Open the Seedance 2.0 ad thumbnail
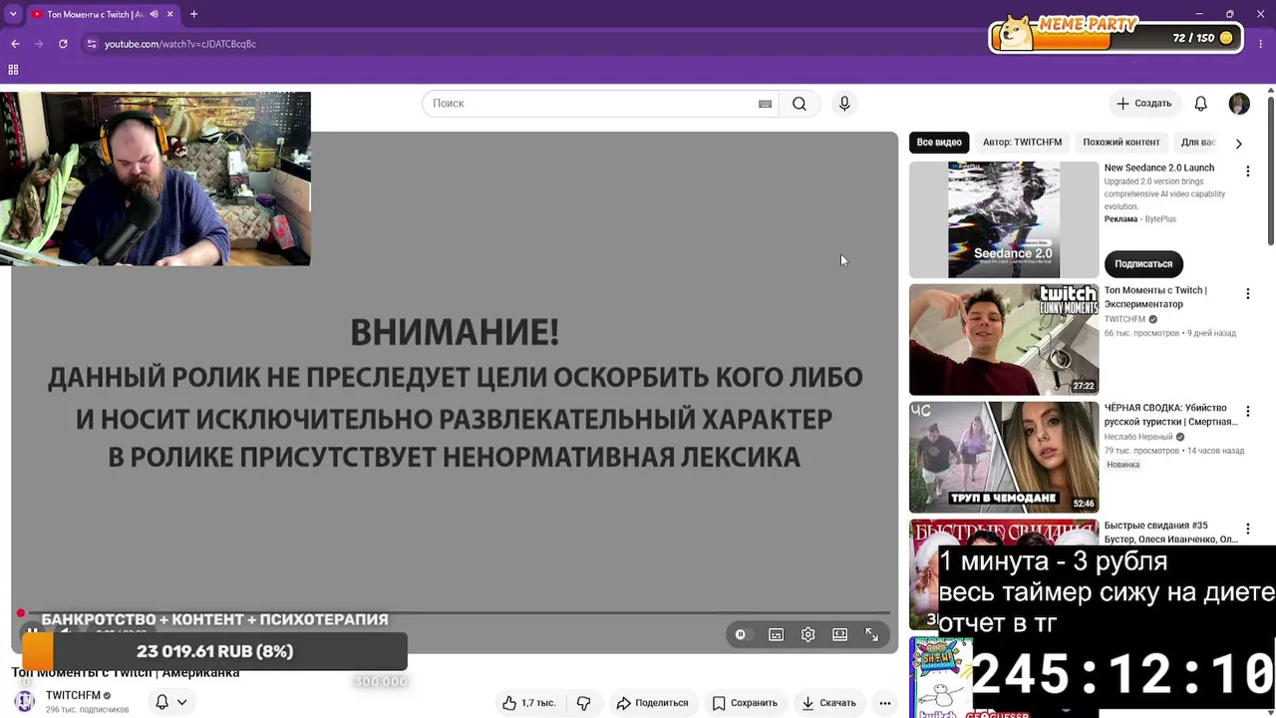Image resolution: width=1276 pixels, height=718 pixels. tap(1004, 219)
